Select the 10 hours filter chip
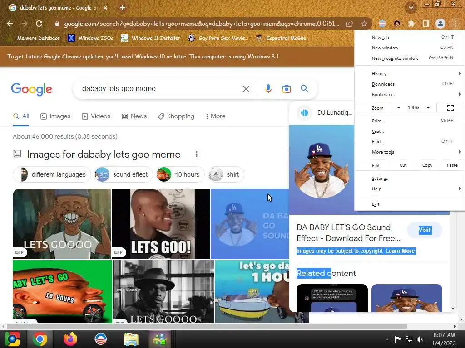This screenshot has height=348, width=465. tap(180, 174)
